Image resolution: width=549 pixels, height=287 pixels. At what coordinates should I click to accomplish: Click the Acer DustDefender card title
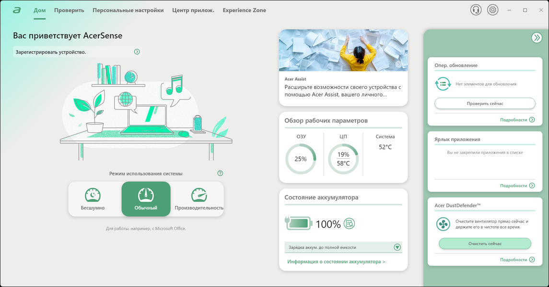pos(457,205)
